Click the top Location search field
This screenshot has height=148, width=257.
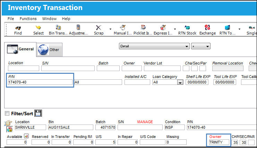click(x=24, y=68)
